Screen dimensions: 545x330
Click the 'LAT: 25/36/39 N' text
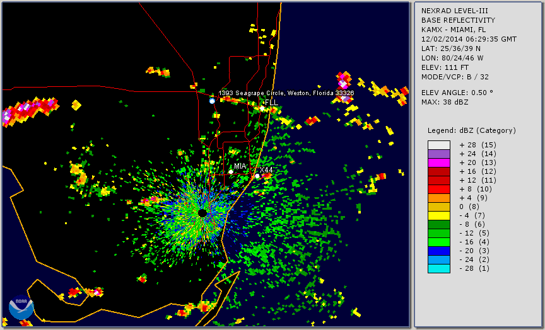451,48
